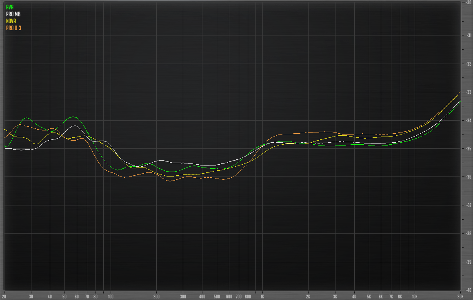Click the -30 dB scale label

tap(469, 2)
